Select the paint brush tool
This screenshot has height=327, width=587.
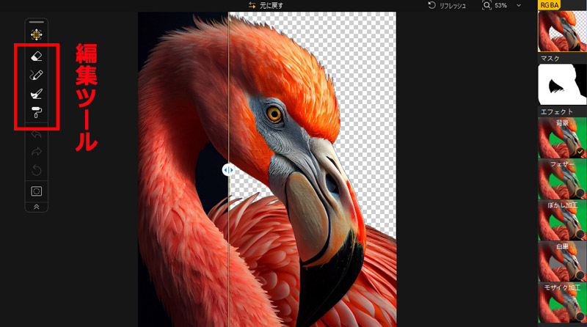(36, 93)
